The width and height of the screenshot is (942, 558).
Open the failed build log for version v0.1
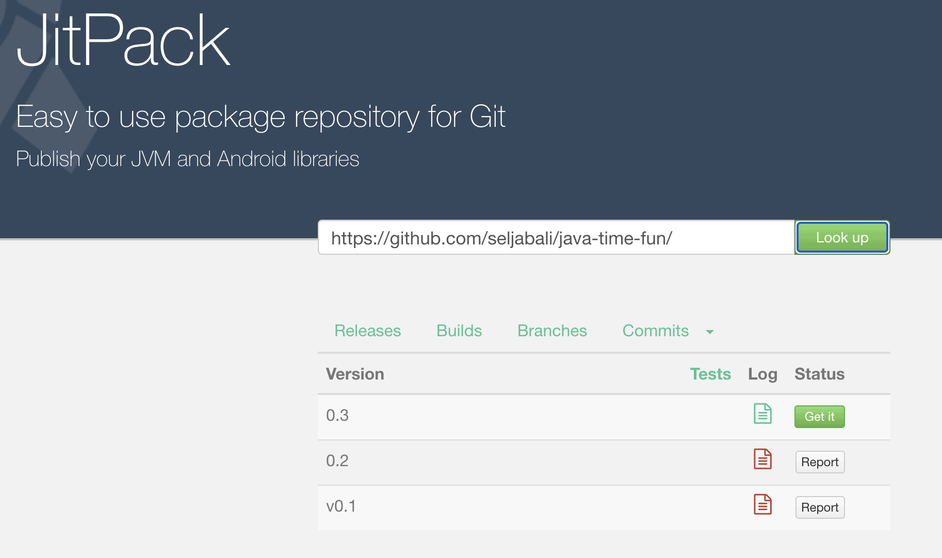[x=762, y=504]
